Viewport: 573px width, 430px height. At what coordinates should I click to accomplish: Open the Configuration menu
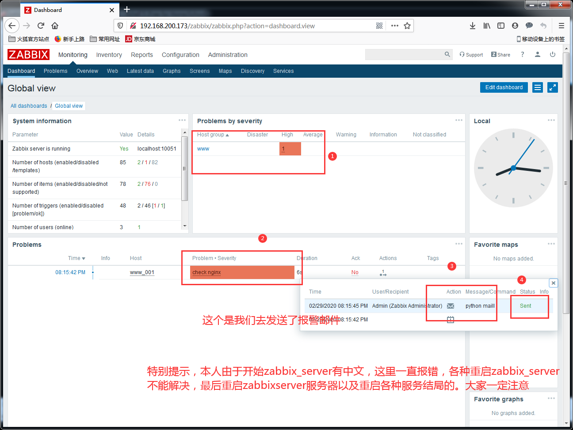(x=180, y=55)
